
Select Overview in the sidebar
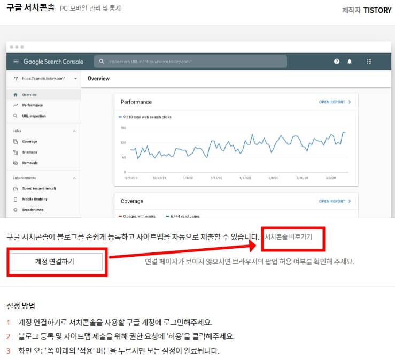point(44,95)
